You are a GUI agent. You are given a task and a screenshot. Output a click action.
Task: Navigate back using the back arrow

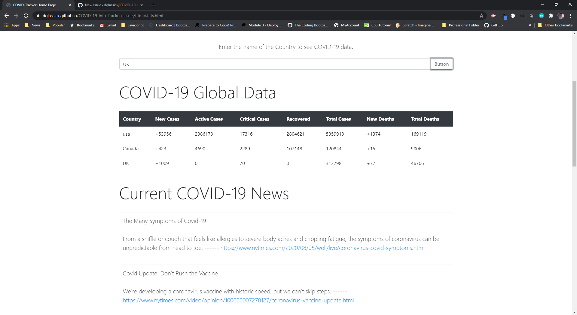click(x=6, y=16)
